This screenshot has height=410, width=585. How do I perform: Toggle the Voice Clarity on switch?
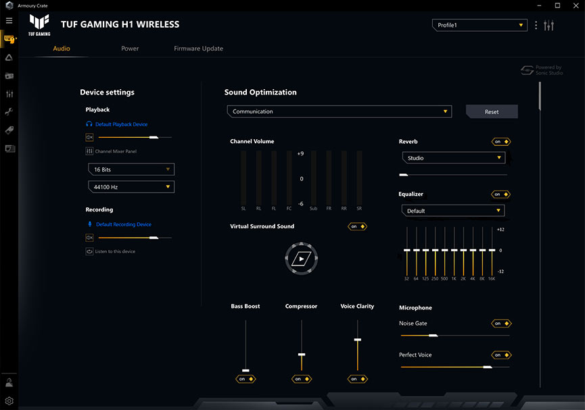click(x=357, y=379)
